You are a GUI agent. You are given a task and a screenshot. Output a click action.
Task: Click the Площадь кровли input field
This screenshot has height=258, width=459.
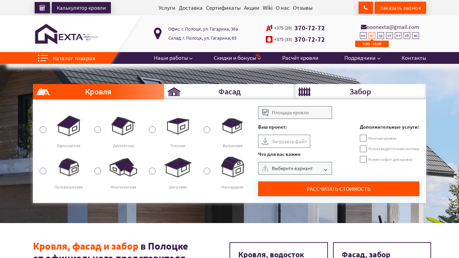pos(295,113)
